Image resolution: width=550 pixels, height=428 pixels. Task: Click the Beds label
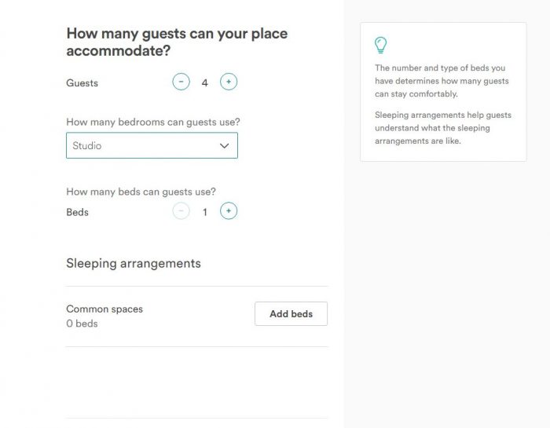tap(78, 212)
